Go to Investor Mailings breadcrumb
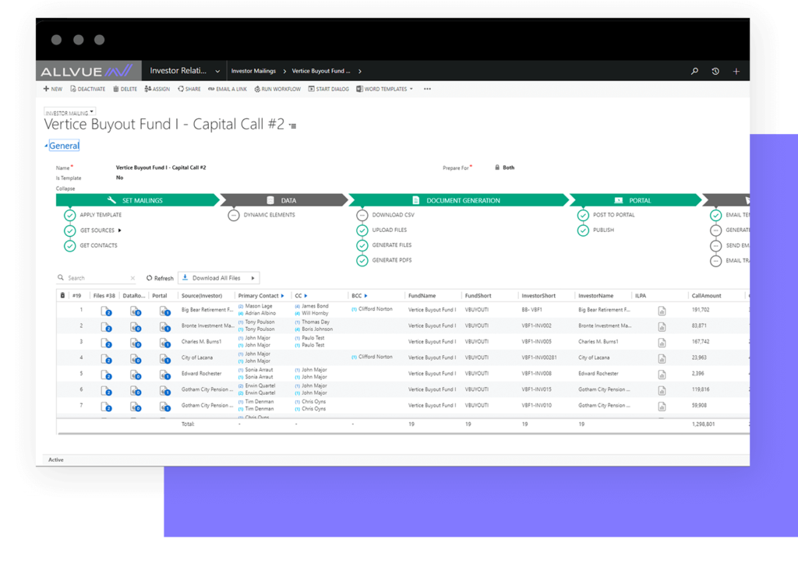This screenshot has width=798, height=570. [253, 71]
